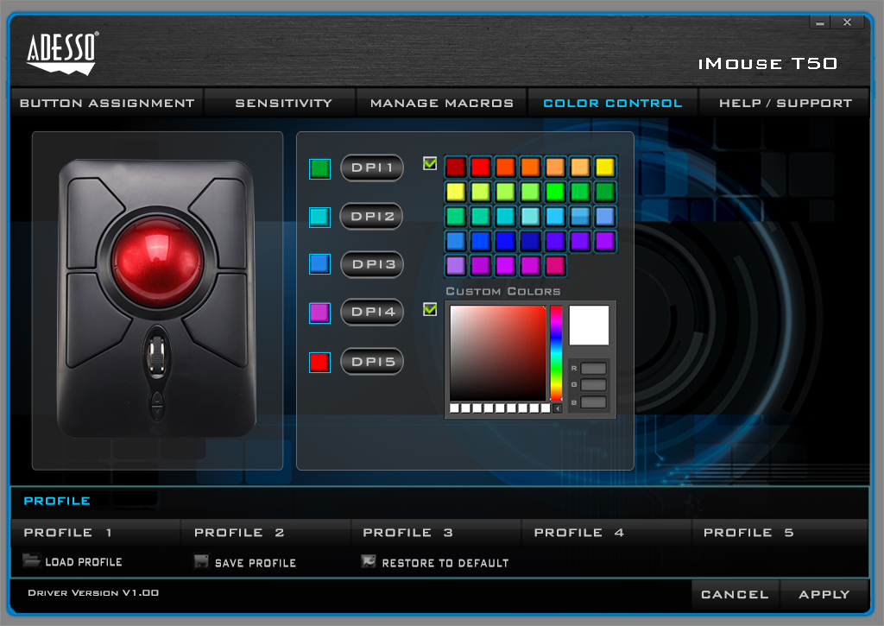Select the green DPI1 color indicator
Screen dimensions: 884x626
pyautogui.click(x=319, y=168)
